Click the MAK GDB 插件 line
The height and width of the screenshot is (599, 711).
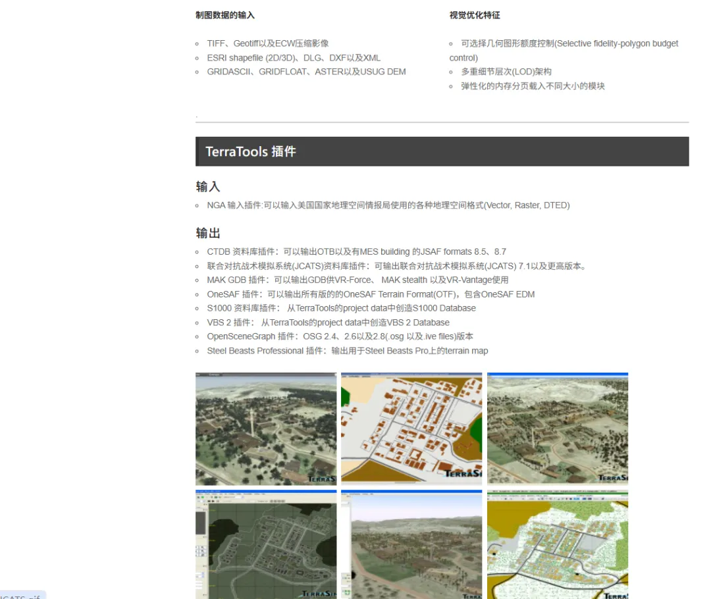(x=357, y=280)
